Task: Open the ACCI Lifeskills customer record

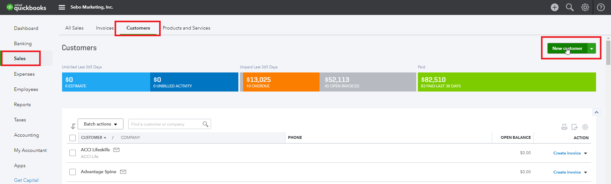Action: (x=95, y=150)
